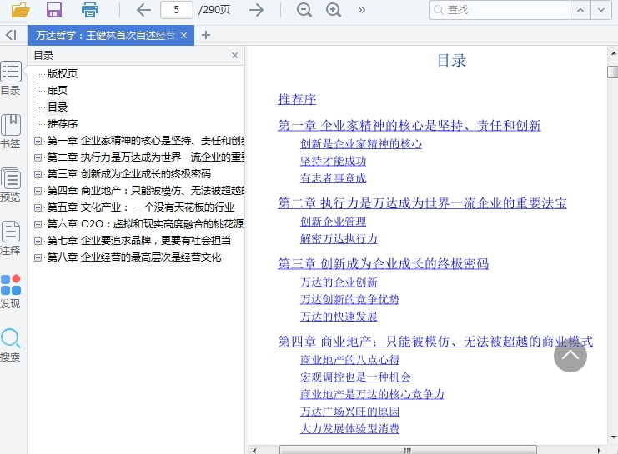Screen dimensions: 618x454
Task: Click the round back-to-top arrow button
Action: click(570, 356)
